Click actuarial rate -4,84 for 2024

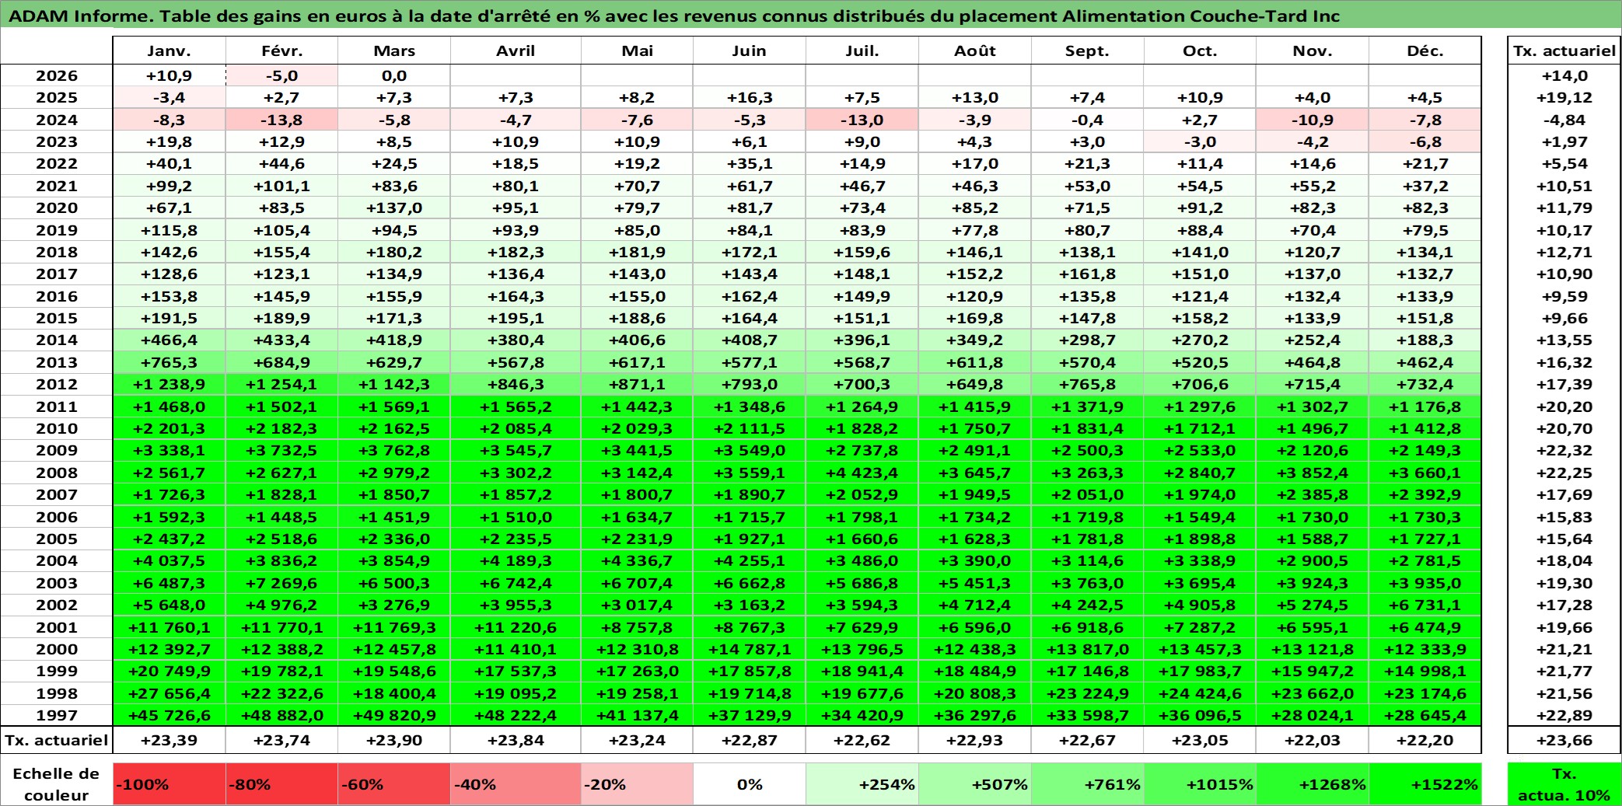tap(1564, 120)
